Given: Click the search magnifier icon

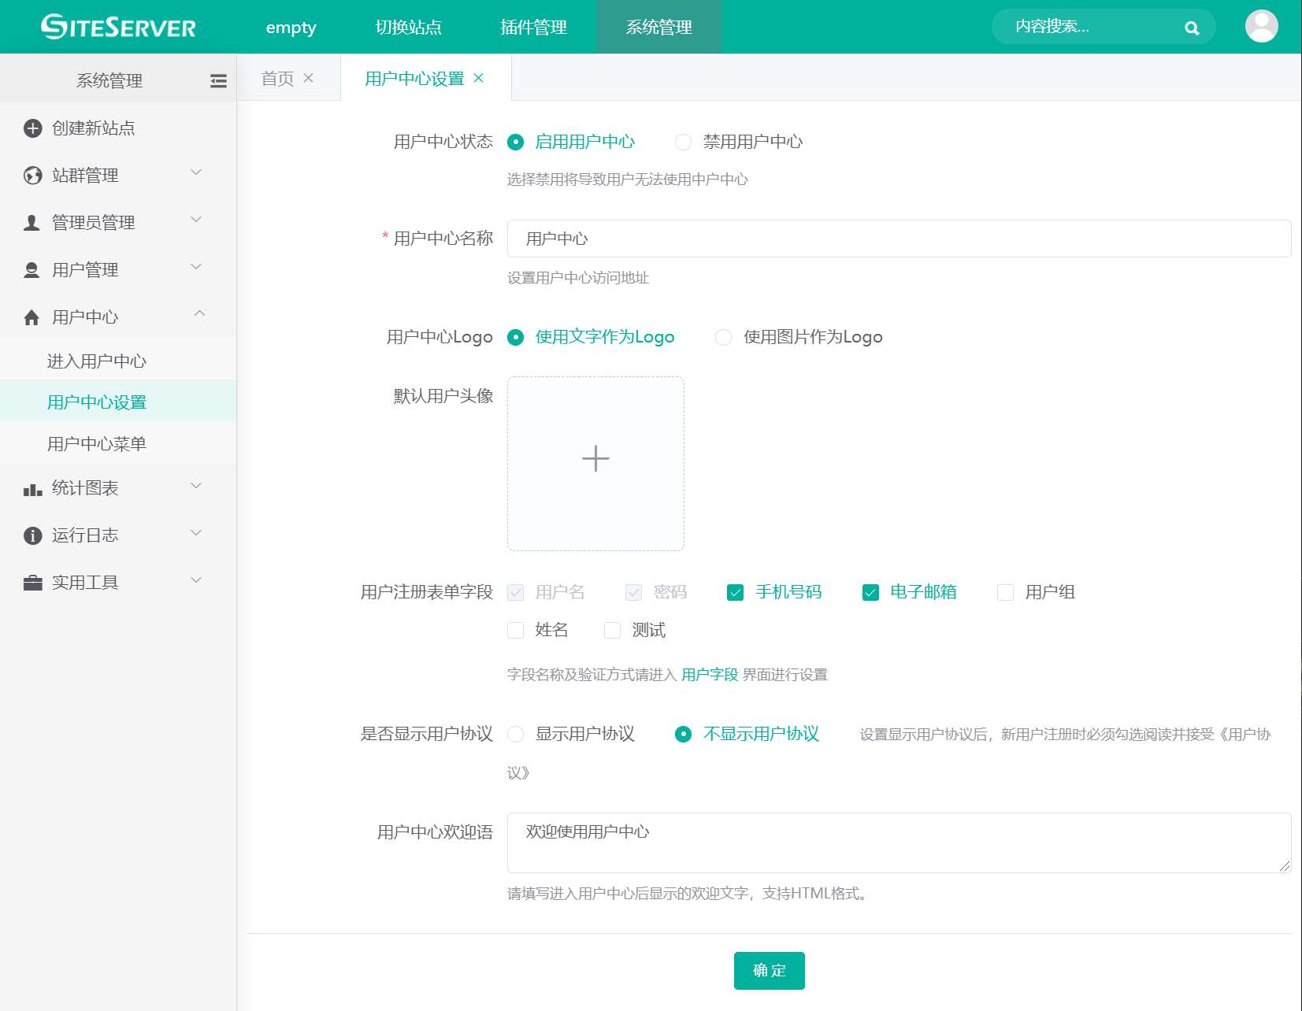Looking at the screenshot, I should point(1192,28).
